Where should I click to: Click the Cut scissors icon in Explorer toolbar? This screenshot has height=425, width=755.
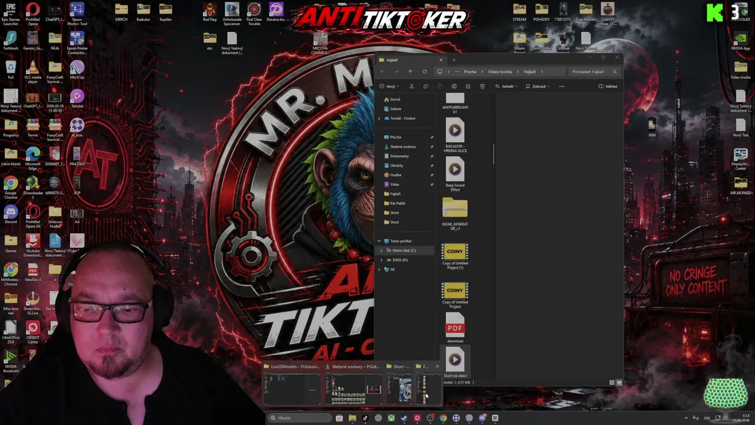click(x=412, y=86)
